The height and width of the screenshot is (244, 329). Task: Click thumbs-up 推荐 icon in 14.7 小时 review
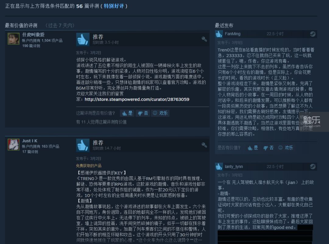pyautogui.click(x=83, y=145)
